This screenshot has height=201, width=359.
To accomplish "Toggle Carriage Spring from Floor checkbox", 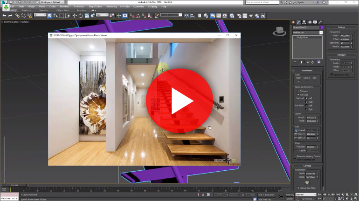I will click(298, 188).
